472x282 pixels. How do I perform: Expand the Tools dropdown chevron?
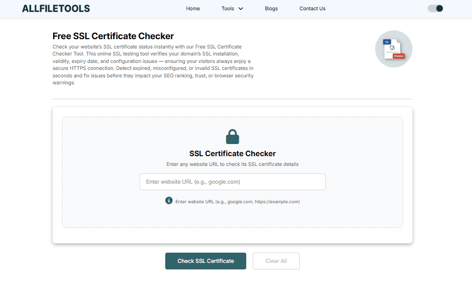(241, 8)
